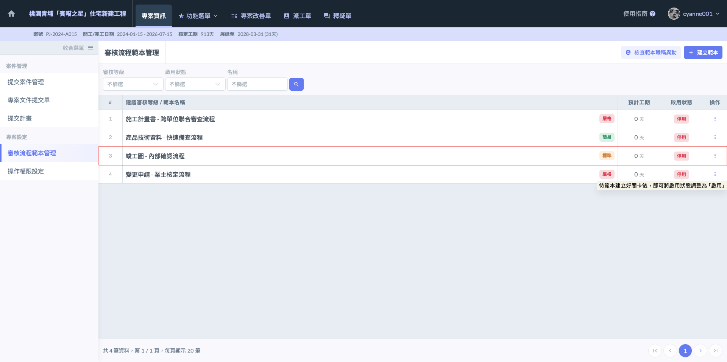Open the 派工單 menu item
Viewport: 727px width, 362px height.
click(x=297, y=16)
